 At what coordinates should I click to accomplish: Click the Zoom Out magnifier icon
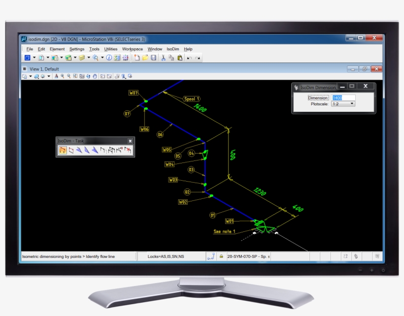69,76
